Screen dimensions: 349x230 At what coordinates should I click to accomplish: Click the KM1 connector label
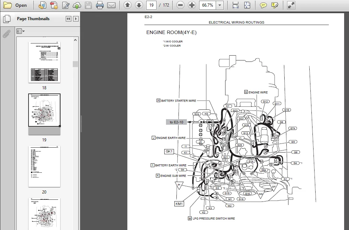[x=179, y=204]
